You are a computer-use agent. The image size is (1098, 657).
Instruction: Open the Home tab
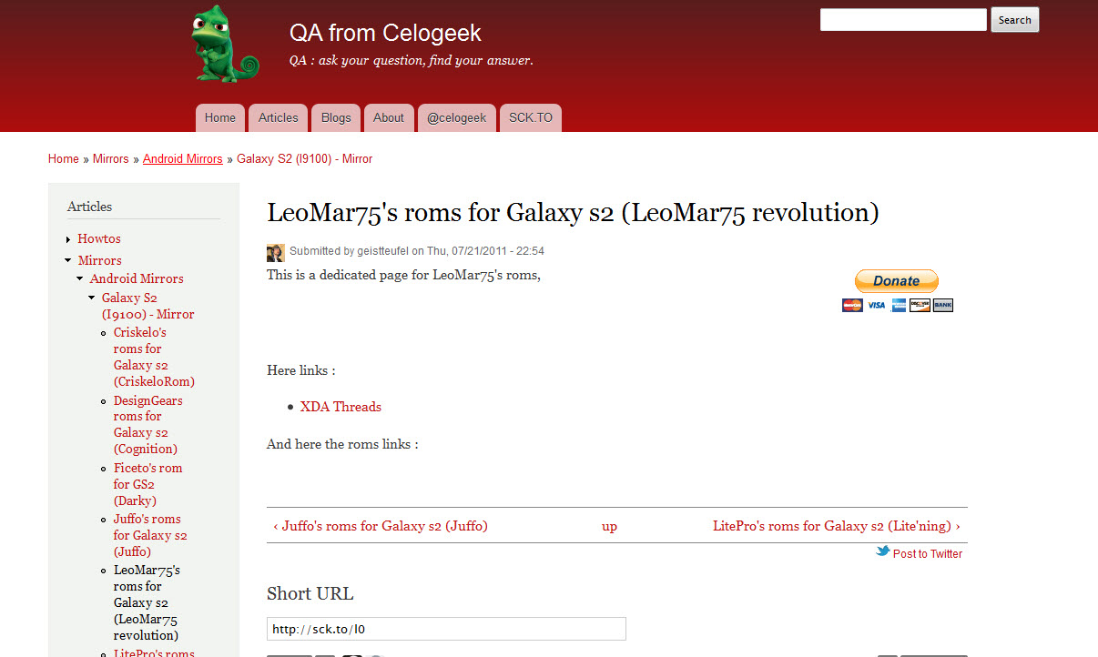[220, 118]
